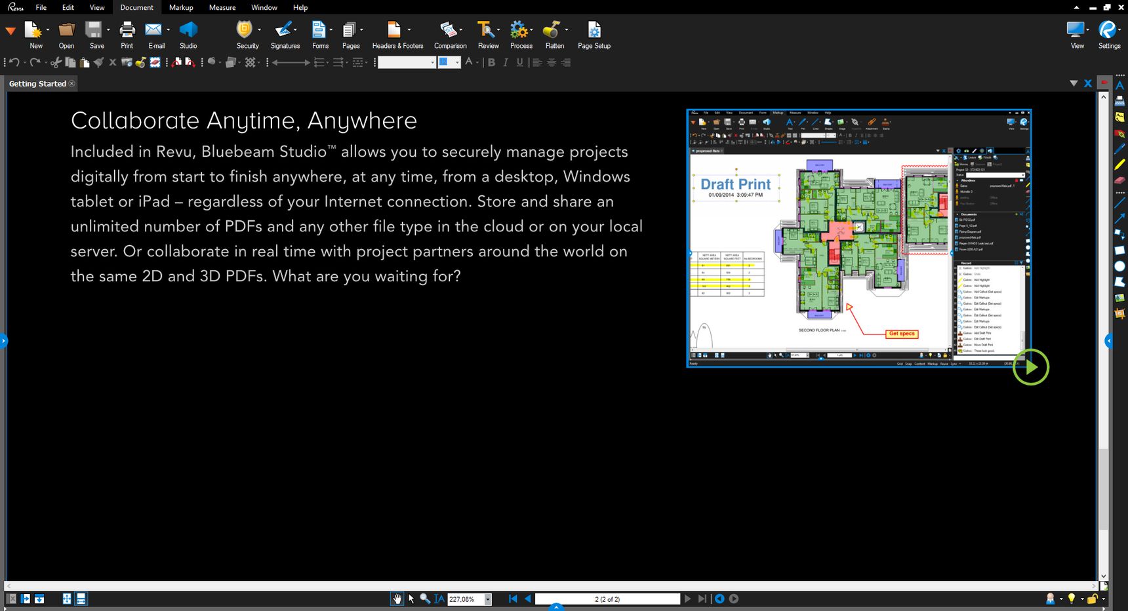Toggle Underline text formatting
This screenshot has height=611, width=1128.
tap(520, 62)
